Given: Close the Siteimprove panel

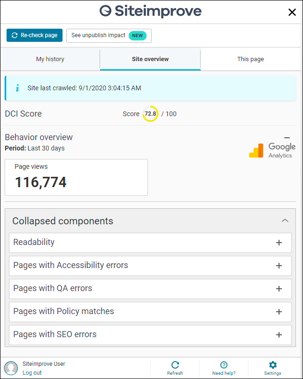Looking at the screenshot, I should click(x=292, y=12).
